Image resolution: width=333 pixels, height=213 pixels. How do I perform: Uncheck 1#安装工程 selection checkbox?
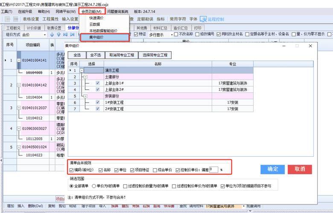[x=97, y=102]
